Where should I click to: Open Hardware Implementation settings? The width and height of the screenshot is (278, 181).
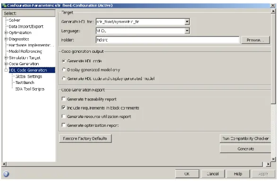click(x=31, y=45)
